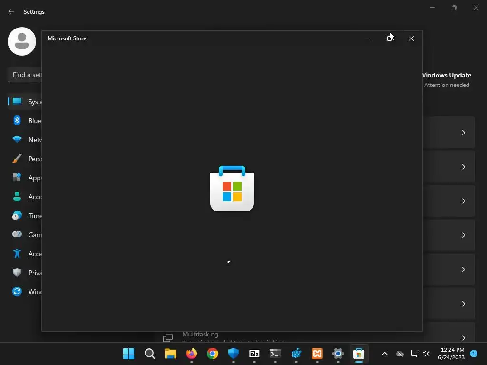Open taskbar Search
Viewport: 487px width, 365px height.
coord(150,354)
